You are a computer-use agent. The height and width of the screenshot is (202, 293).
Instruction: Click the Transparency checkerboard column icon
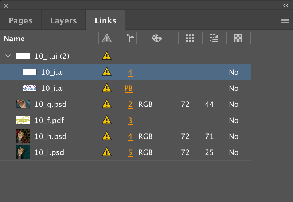pyautogui.click(x=238, y=38)
